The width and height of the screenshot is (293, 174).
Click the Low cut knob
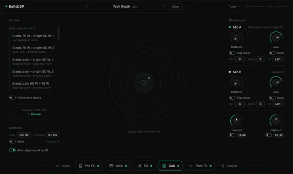(x=237, y=121)
